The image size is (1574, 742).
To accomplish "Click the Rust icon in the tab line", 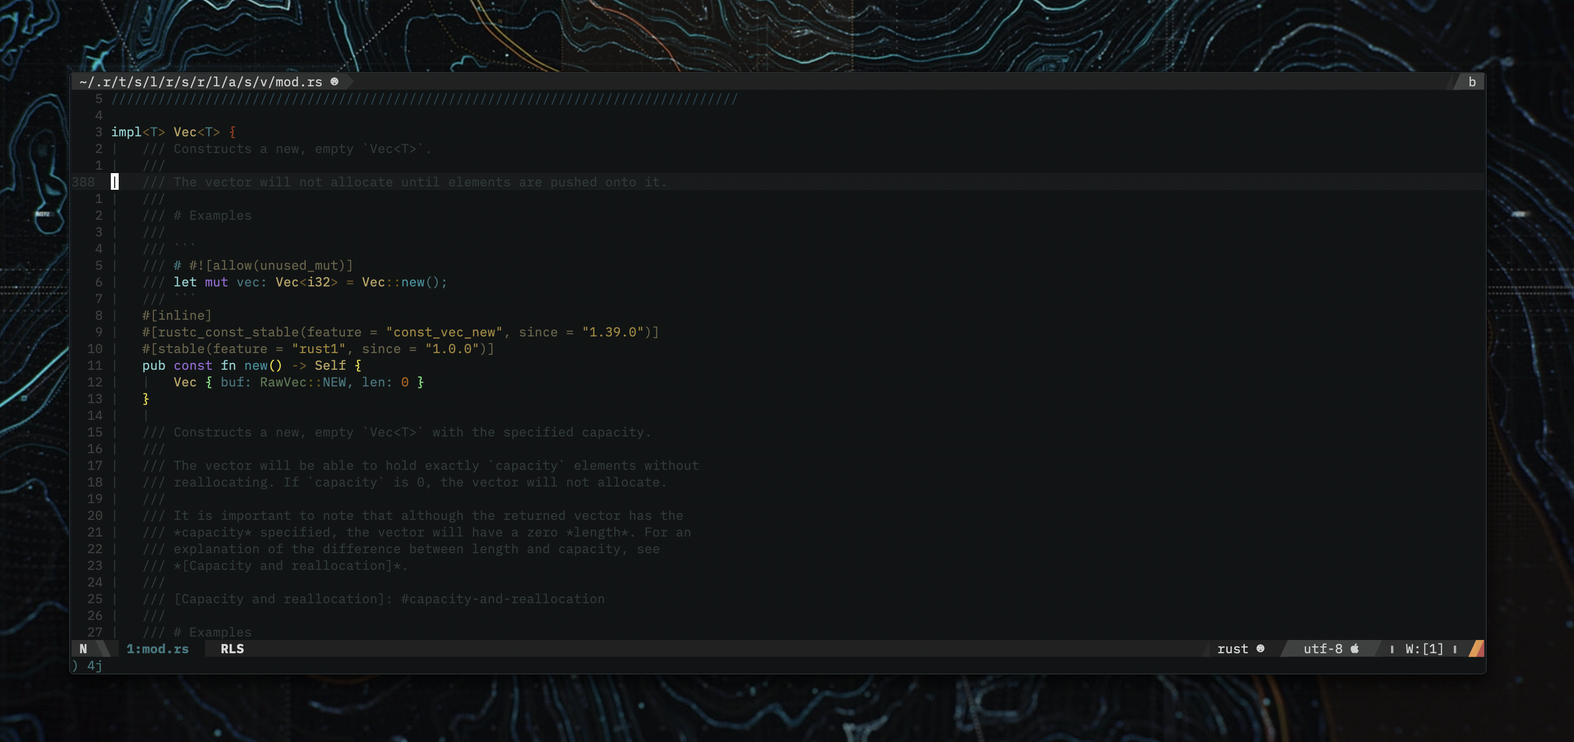I will (334, 82).
